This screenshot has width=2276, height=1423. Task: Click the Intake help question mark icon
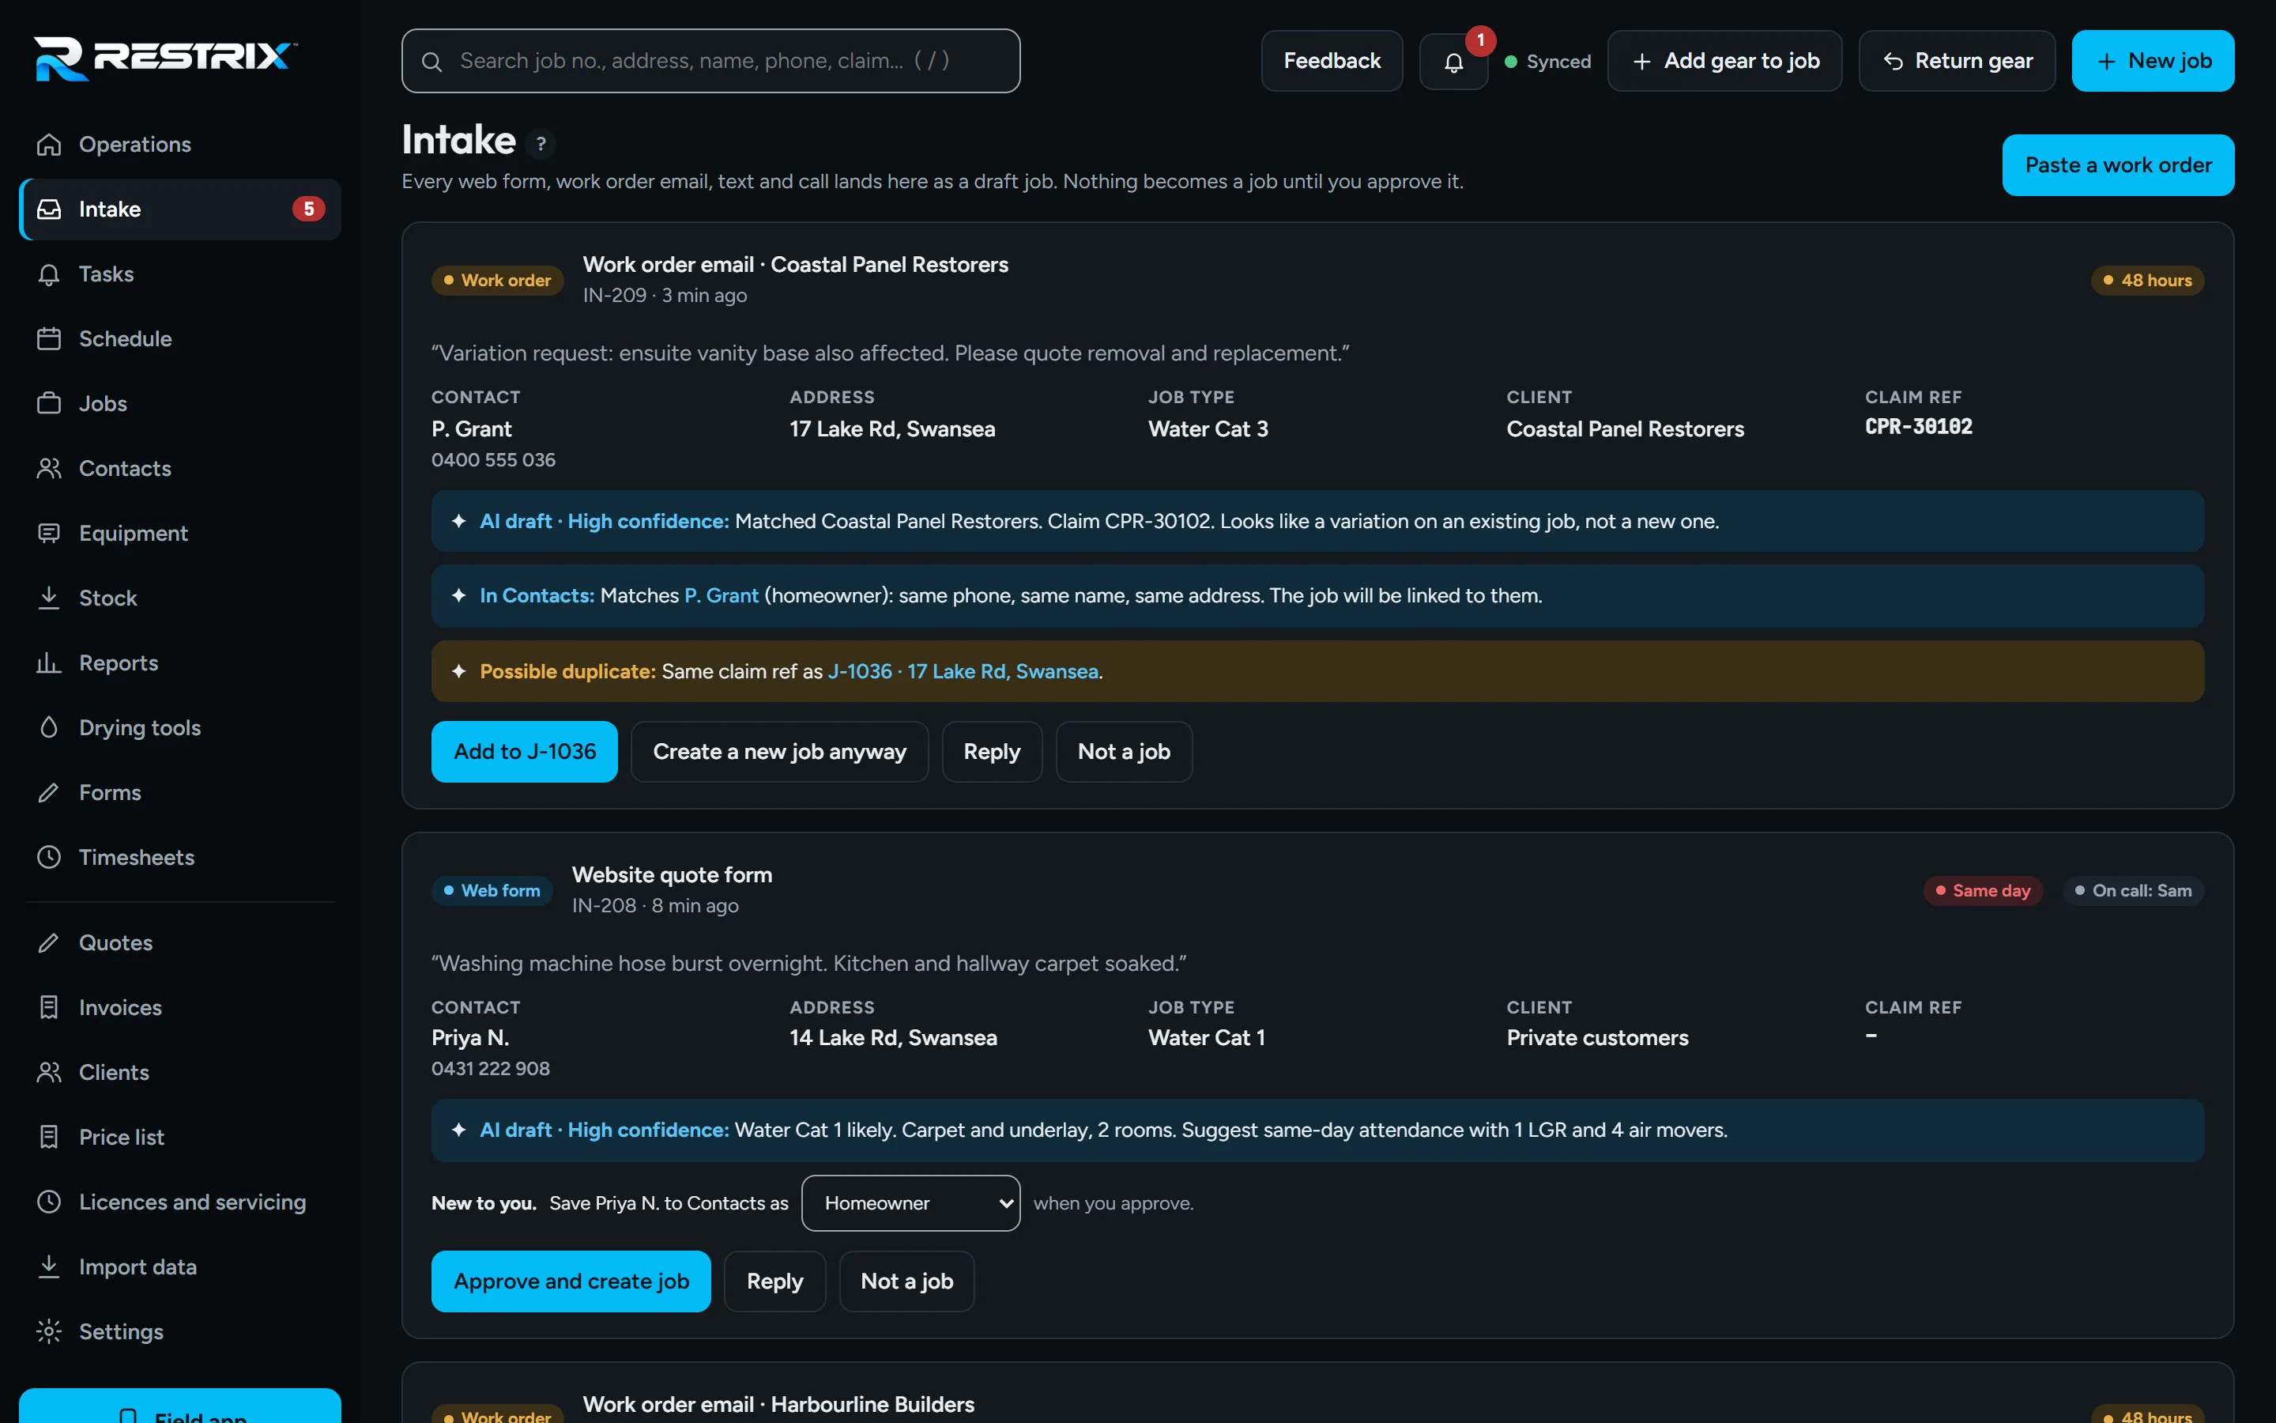point(541,143)
